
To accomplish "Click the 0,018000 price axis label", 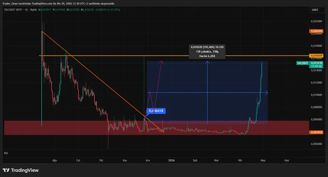I will 316,46.
